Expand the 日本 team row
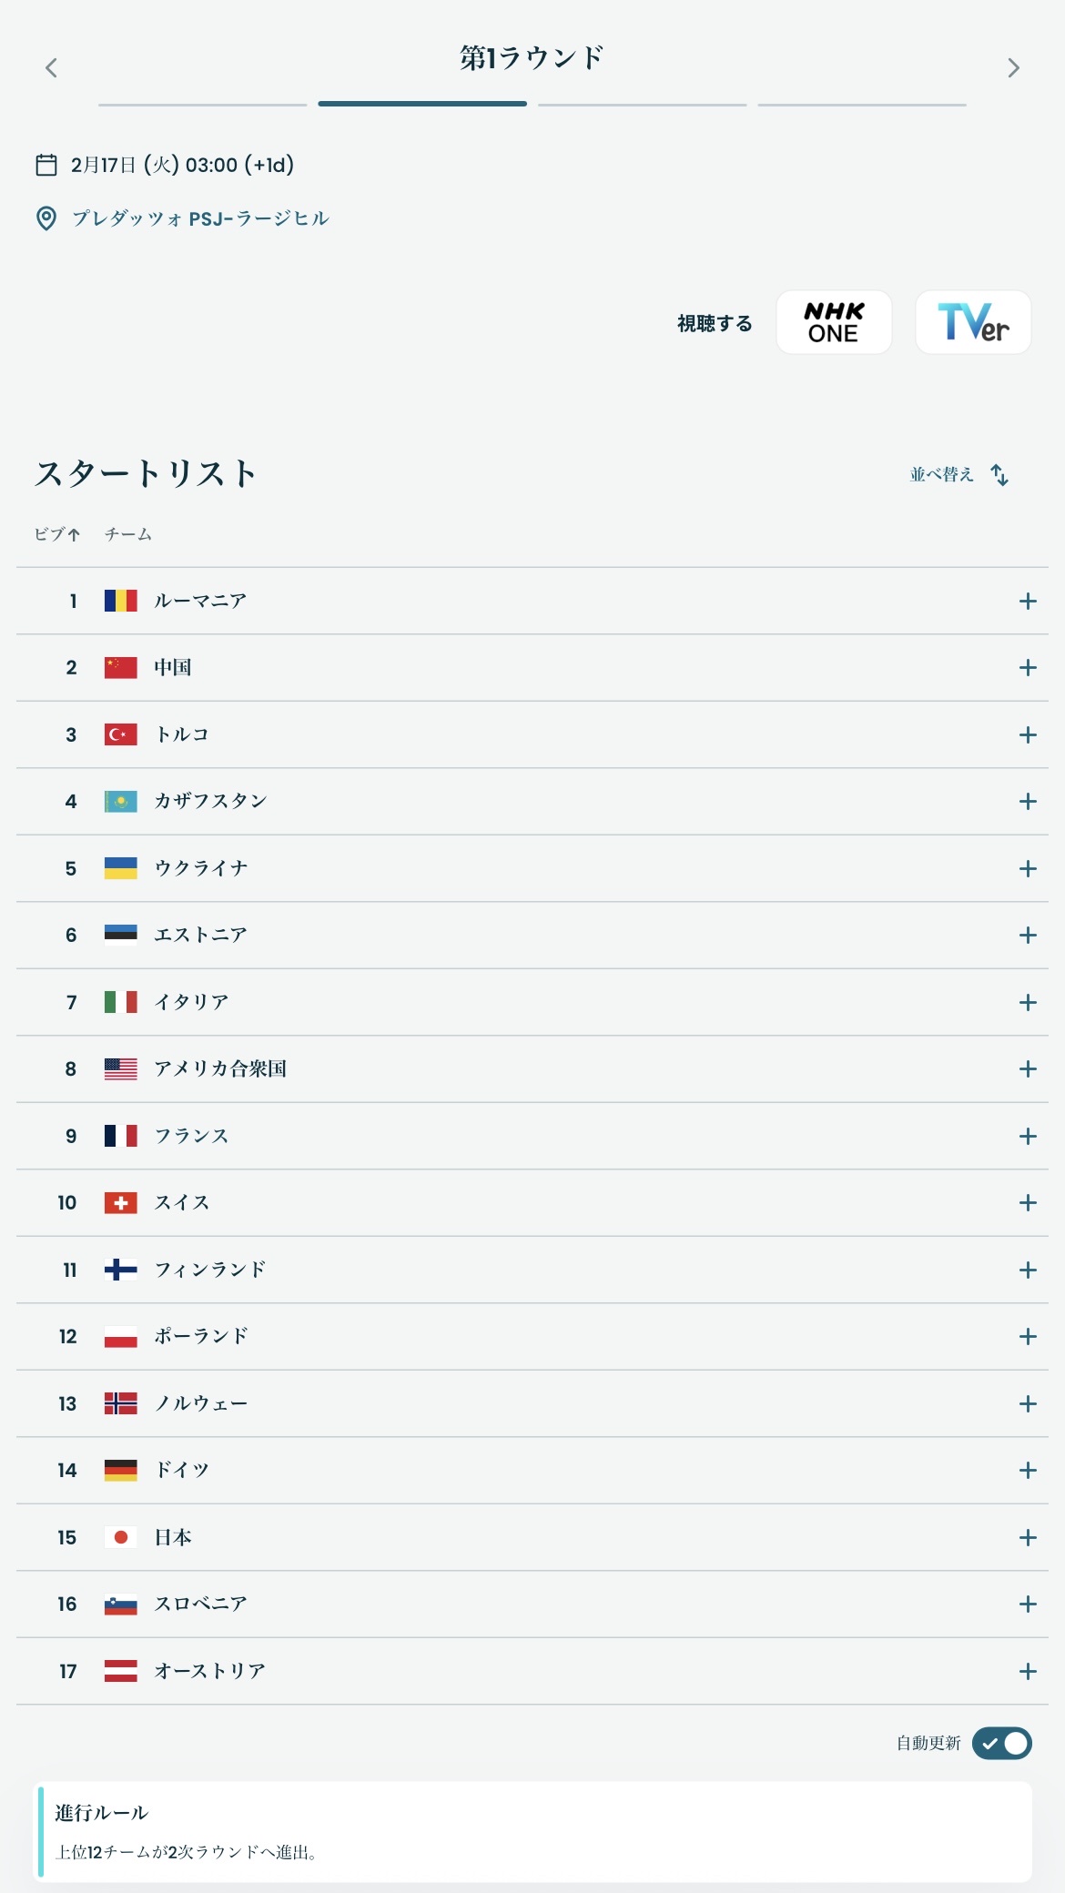 pos(1028,1537)
